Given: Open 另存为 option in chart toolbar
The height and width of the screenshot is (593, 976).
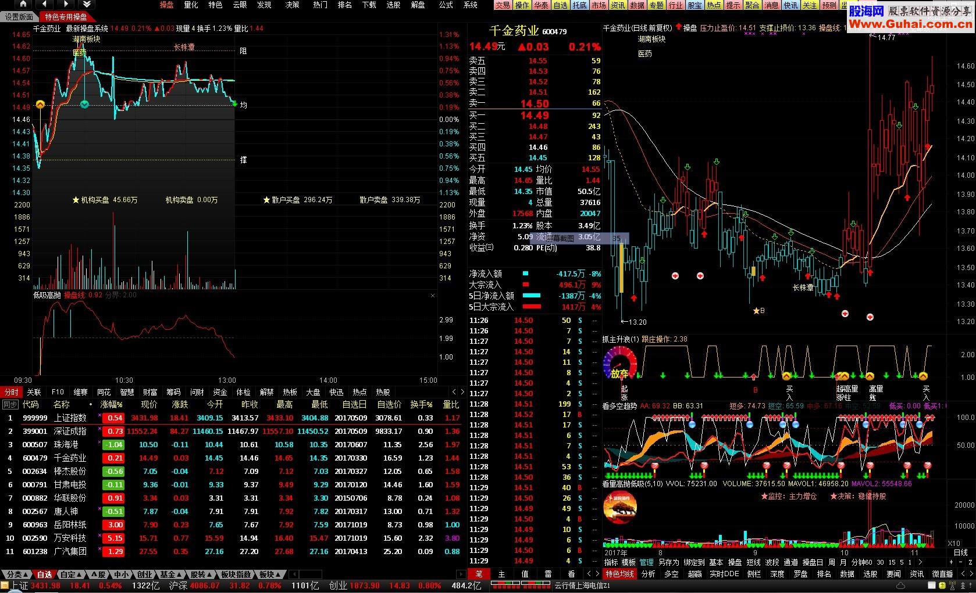Looking at the screenshot, I should pyautogui.click(x=668, y=562).
